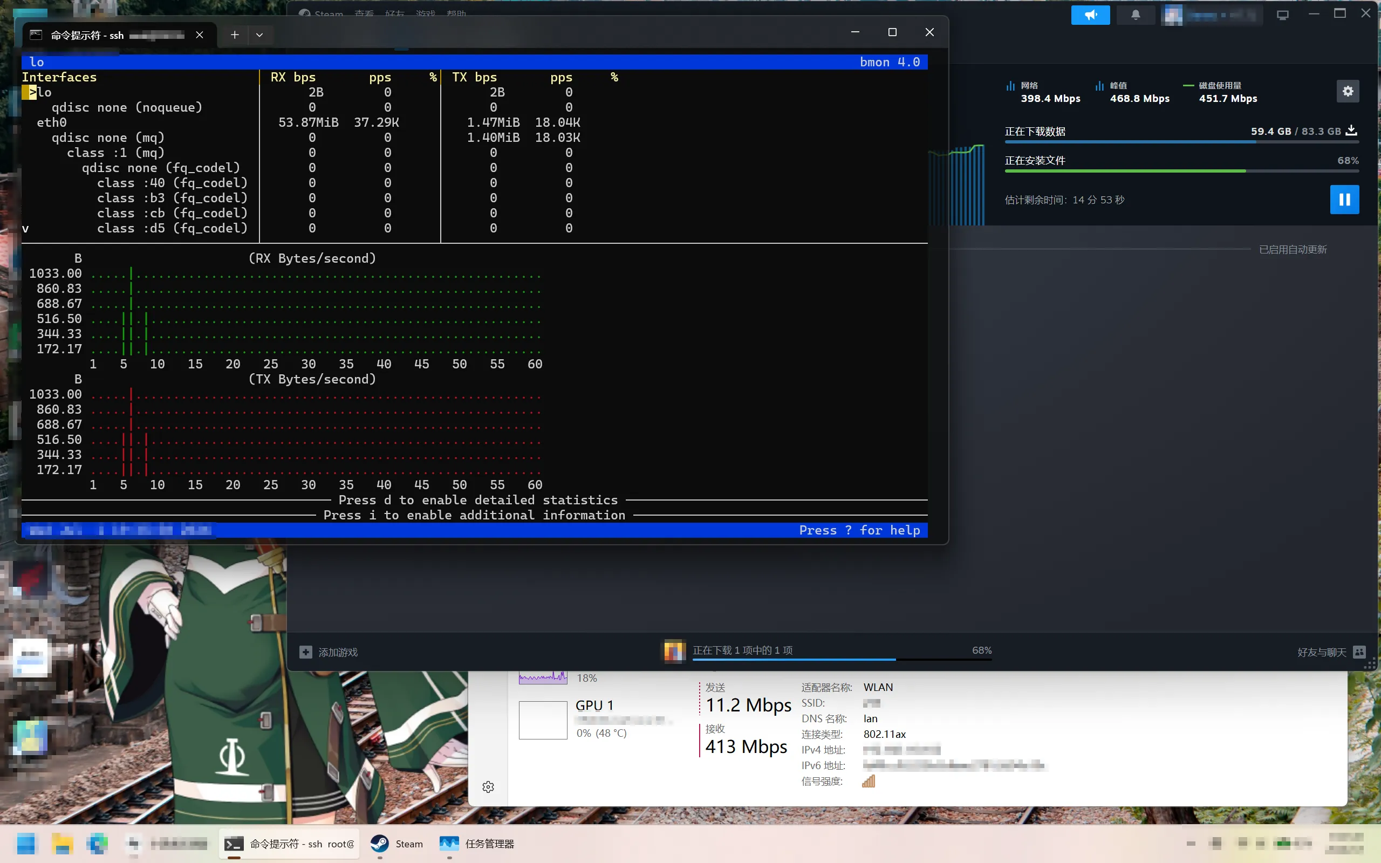
Task: Open the Steam menu in Steam window
Action: 328,13
